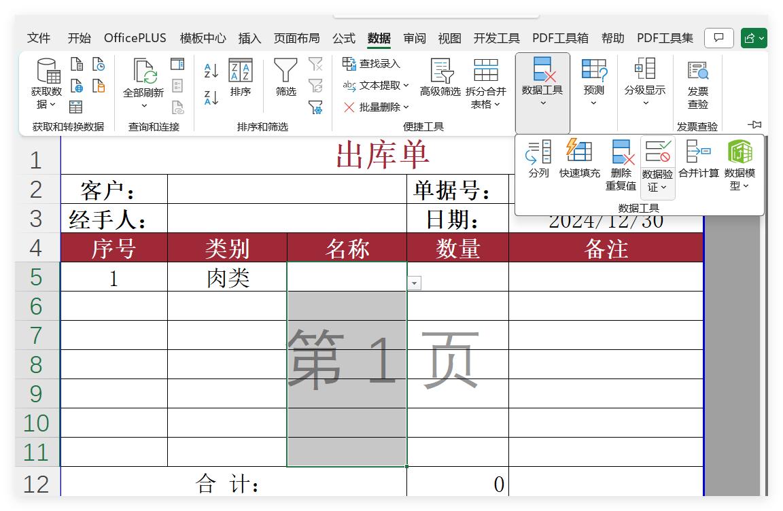
Task: Switch to the Template Center (模板中心) tab
Action: (x=203, y=38)
